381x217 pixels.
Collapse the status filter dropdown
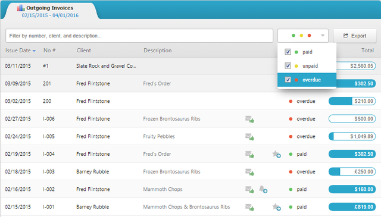click(323, 36)
